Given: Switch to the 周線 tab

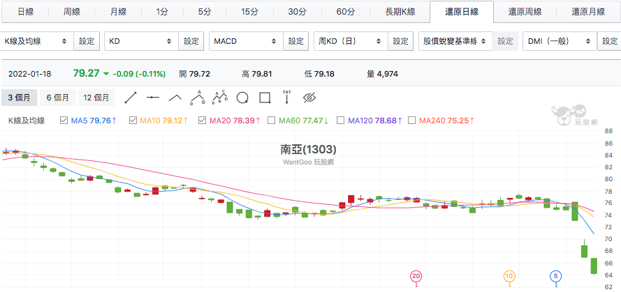Looking at the screenshot, I should click(x=72, y=12).
